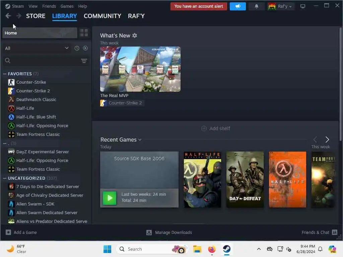Viewport: 343px width, 257px height.
Task: Switch to collections grid view icon
Action: [x=84, y=33]
